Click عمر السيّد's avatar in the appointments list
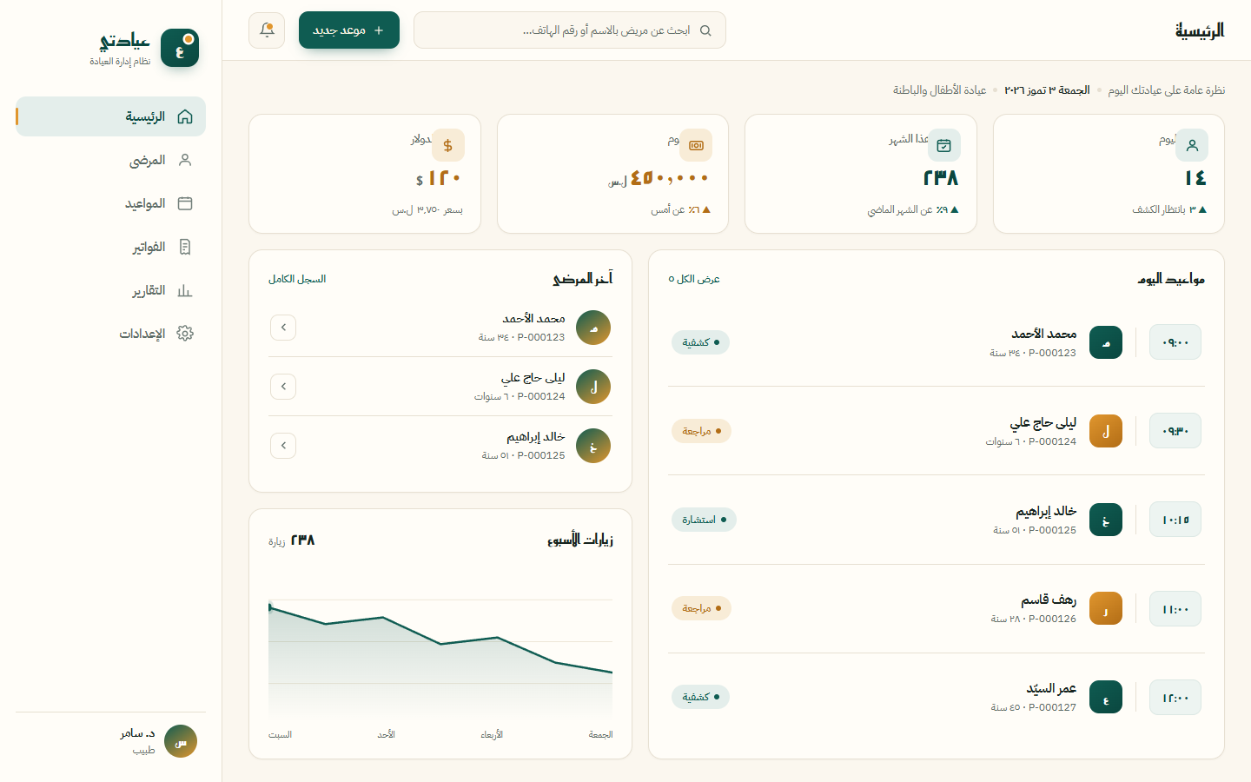The image size is (1251, 782). pyautogui.click(x=1106, y=697)
